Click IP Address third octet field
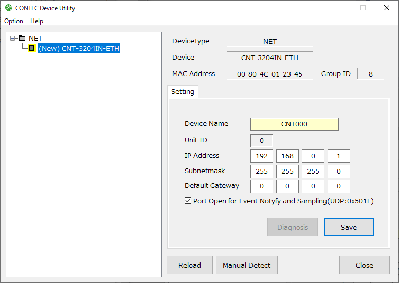399x283 pixels. (313, 156)
